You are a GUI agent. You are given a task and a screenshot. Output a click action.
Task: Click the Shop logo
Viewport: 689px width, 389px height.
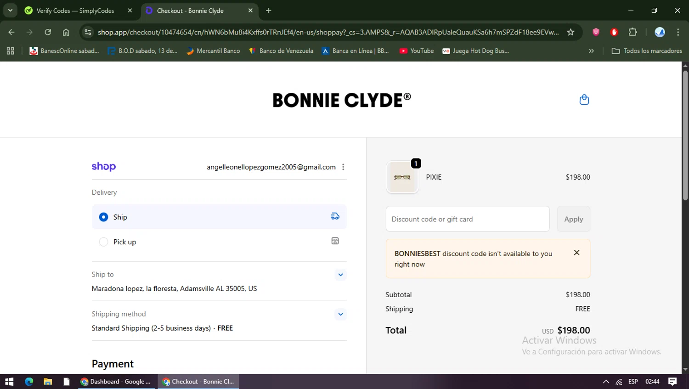coord(104,167)
